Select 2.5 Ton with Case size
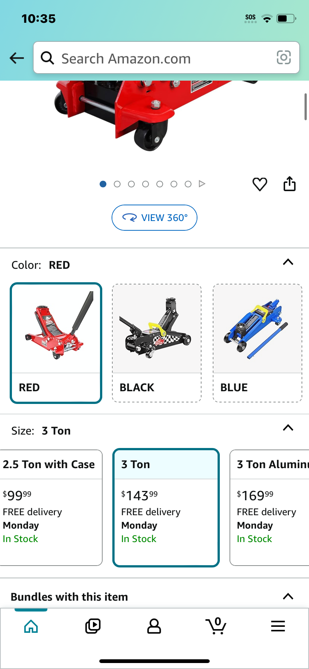The height and width of the screenshot is (669, 309). tap(51, 508)
